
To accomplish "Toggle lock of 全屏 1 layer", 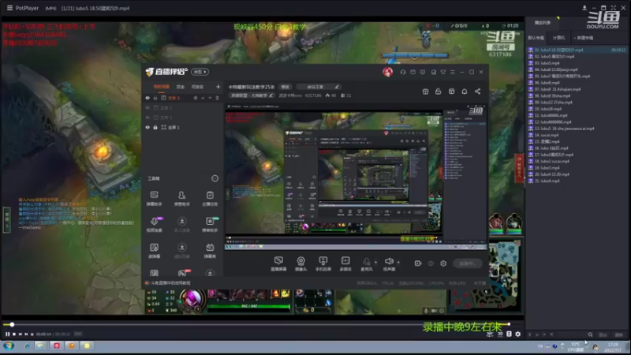I will point(155,127).
